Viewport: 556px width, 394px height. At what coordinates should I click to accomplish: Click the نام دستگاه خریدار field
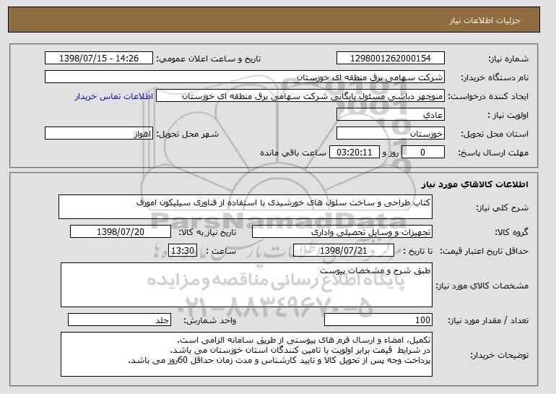pos(245,77)
